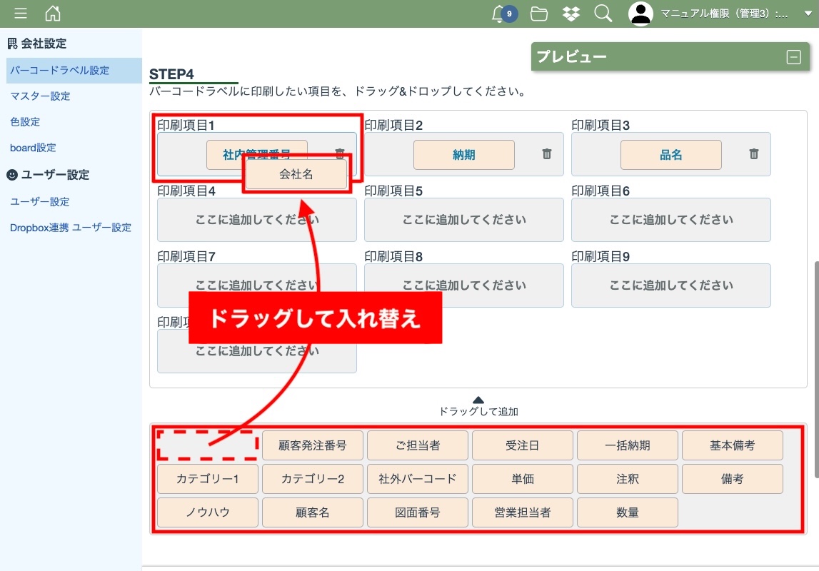Image resolution: width=819 pixels, height=571 pixels.
Task: Open バーコードラベル設定 in sidebar
Action: pos(60,71)
